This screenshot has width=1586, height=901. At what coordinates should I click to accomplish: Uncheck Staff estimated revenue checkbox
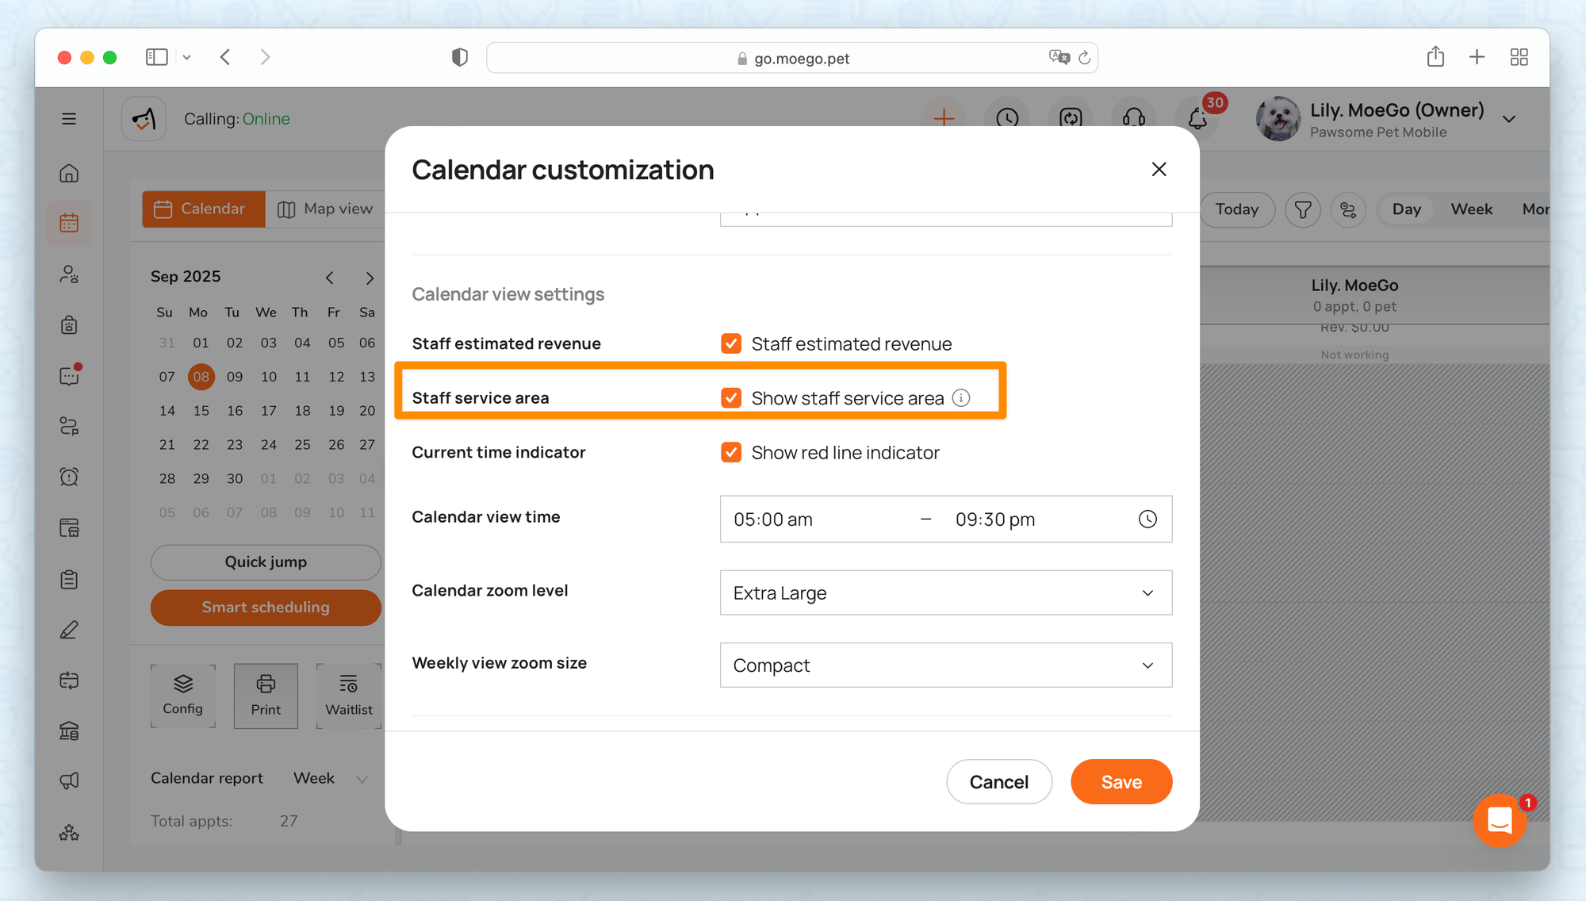click(731, 343)
